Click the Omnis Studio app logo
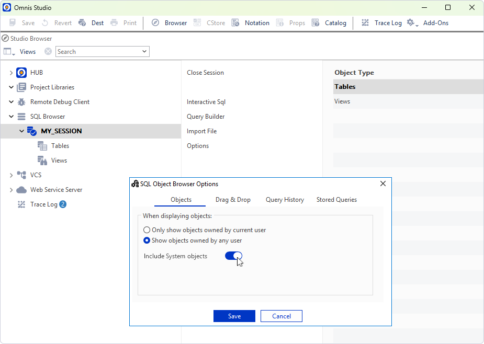484x344 pixels. point(7,7)
